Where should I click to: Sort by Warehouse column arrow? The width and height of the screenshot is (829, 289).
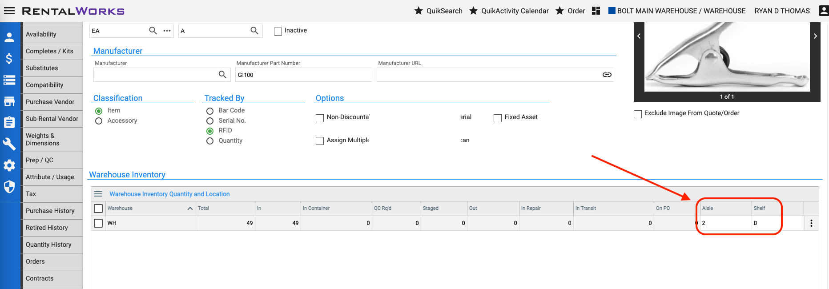[190, 208]
